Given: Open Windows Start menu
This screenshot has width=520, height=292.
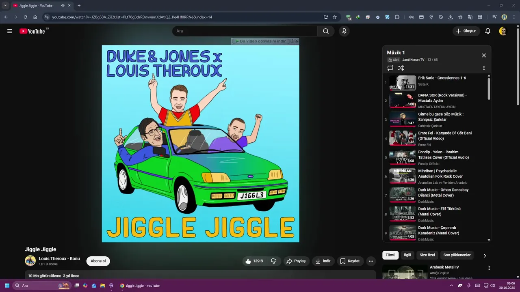Looking at the screenshot, I should point(7,286).
